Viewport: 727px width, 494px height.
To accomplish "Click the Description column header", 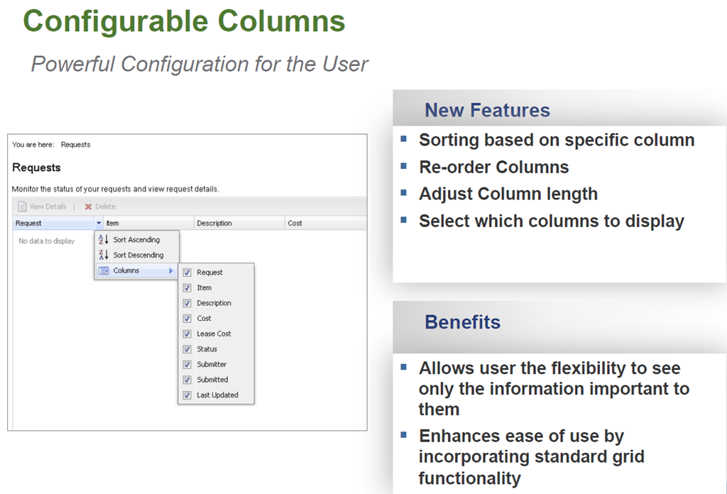I will (214, 223).
